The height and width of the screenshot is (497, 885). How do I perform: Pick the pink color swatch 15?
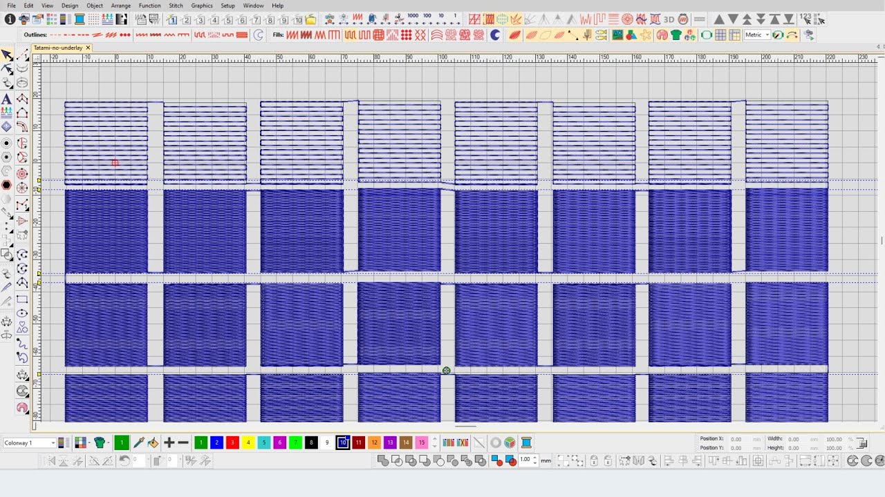pos(422,442)
